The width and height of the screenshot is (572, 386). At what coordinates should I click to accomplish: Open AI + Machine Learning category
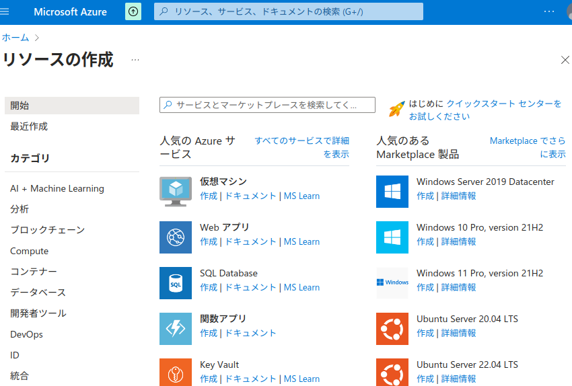click(57, 188)
